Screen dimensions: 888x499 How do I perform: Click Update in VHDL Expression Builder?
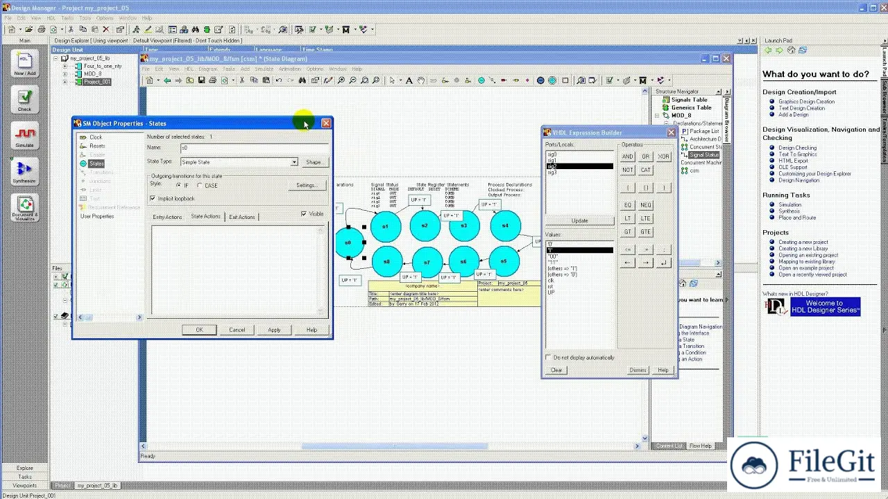pyautogui.click(x=580, y=221)
